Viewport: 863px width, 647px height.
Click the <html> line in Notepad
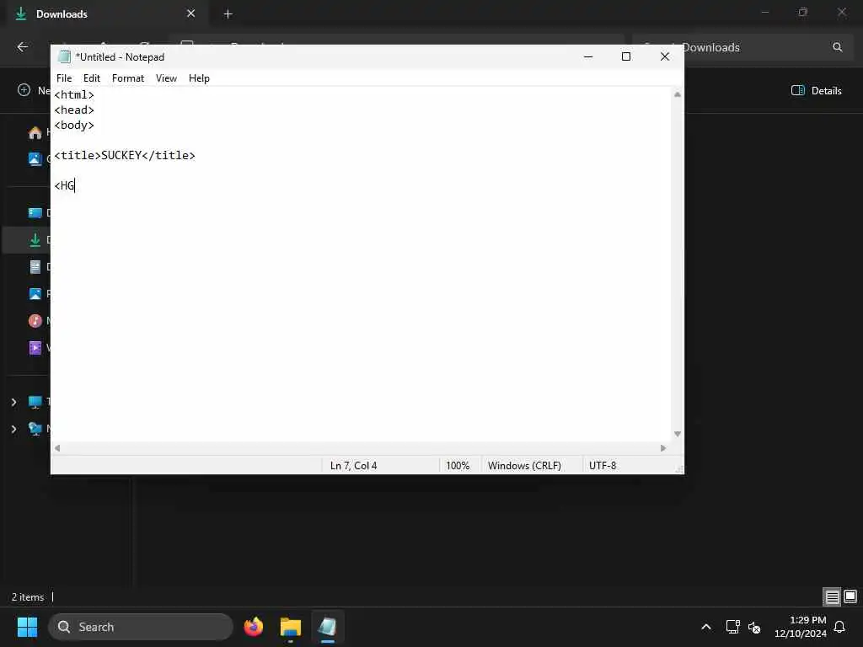point(74,95)
